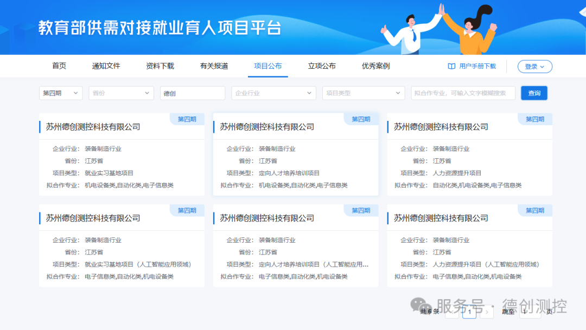Open the 省份 province dropdown
Viewport: 586px width, 330px height.
(121, 93)
